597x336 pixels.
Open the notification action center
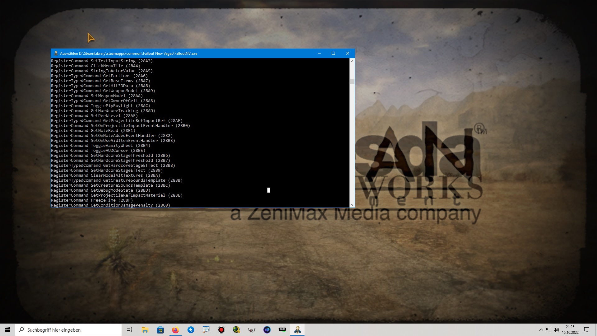(x=587, y=330)
